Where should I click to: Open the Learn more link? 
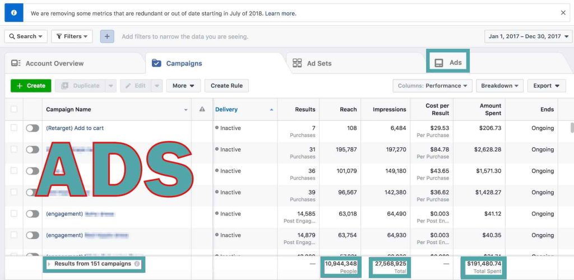point(280,13)
